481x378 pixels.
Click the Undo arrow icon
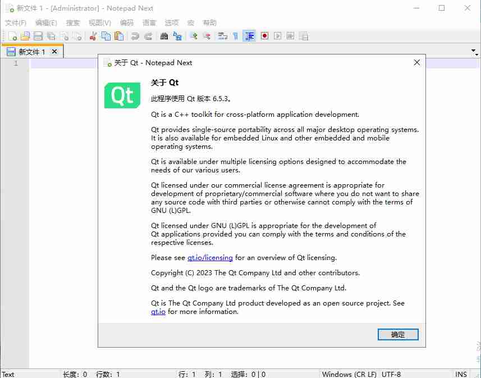135,36
